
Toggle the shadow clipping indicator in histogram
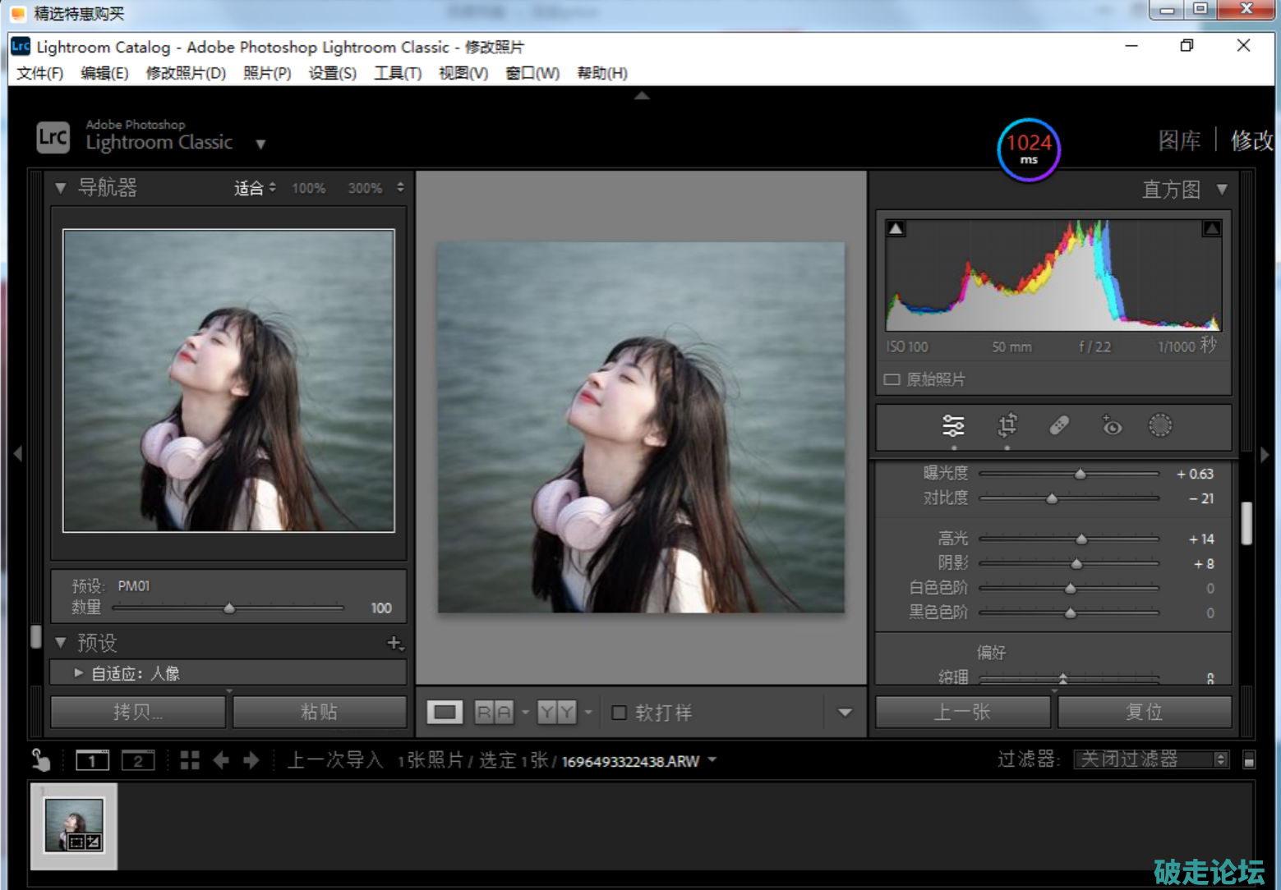896,228
